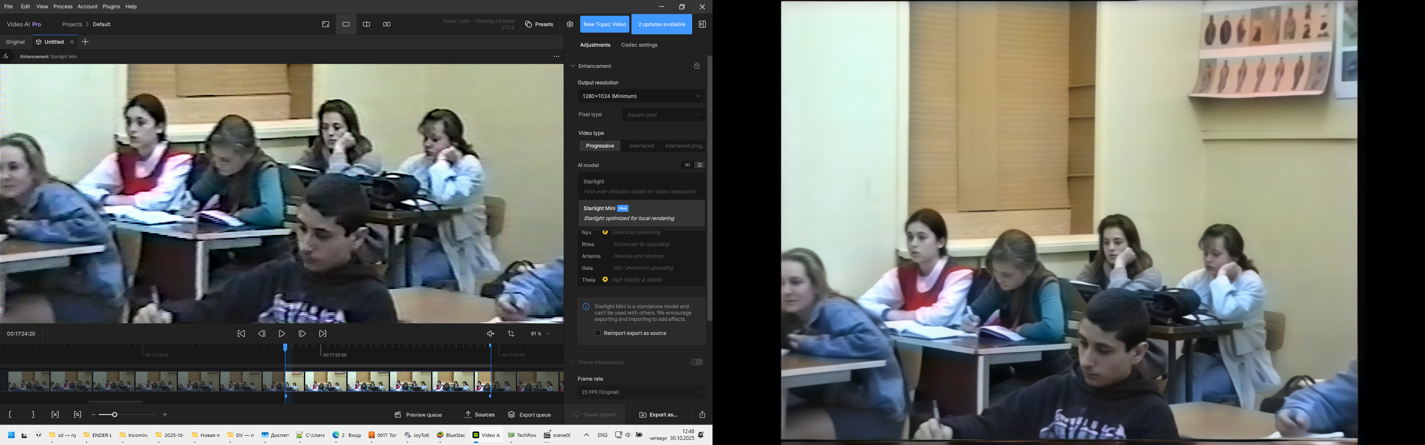
Task: Collapse the Enhancement section
Action: click(x=573, y=67)
